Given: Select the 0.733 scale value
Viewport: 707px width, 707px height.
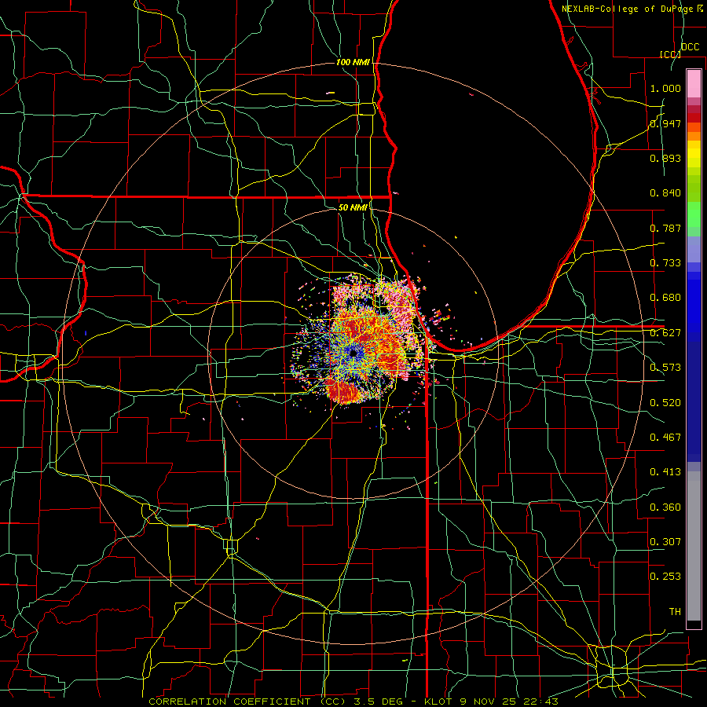Looking at the screenshot, I should pyautogui.click(x=665, y=263).
